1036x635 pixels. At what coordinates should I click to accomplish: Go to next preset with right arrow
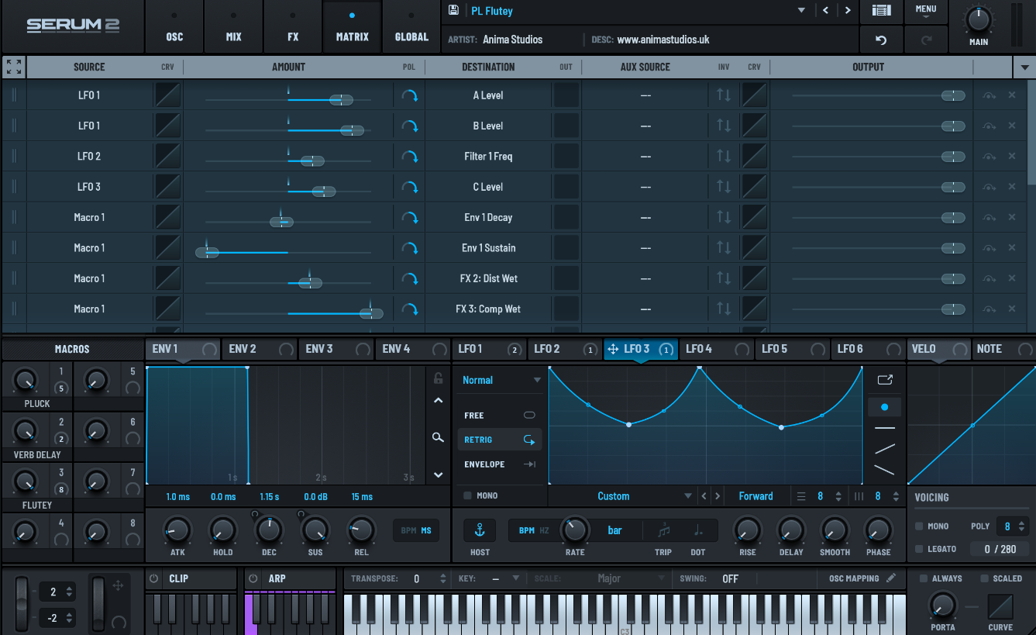click(848, 11)
